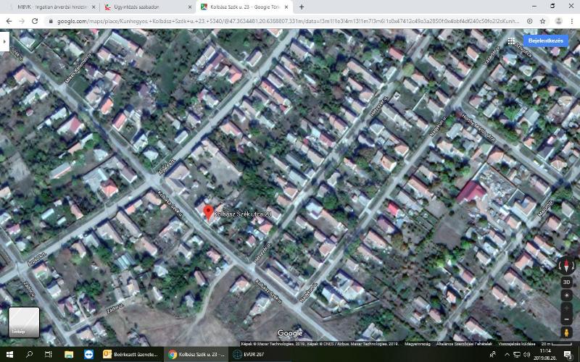Close the MBVK tab

point(94,7)
